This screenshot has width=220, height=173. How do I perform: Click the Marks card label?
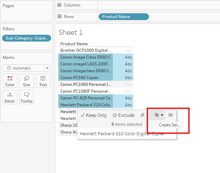tap(9, 58)
